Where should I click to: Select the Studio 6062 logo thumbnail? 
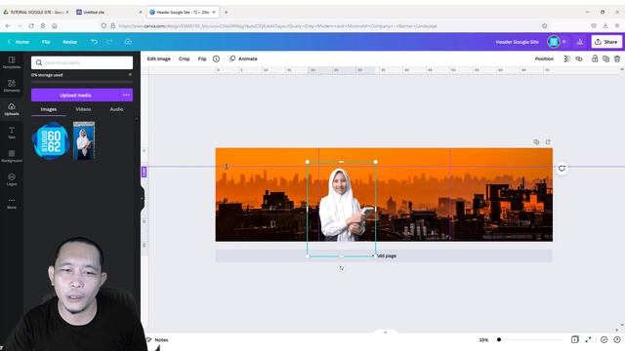(x=51, y=140)
